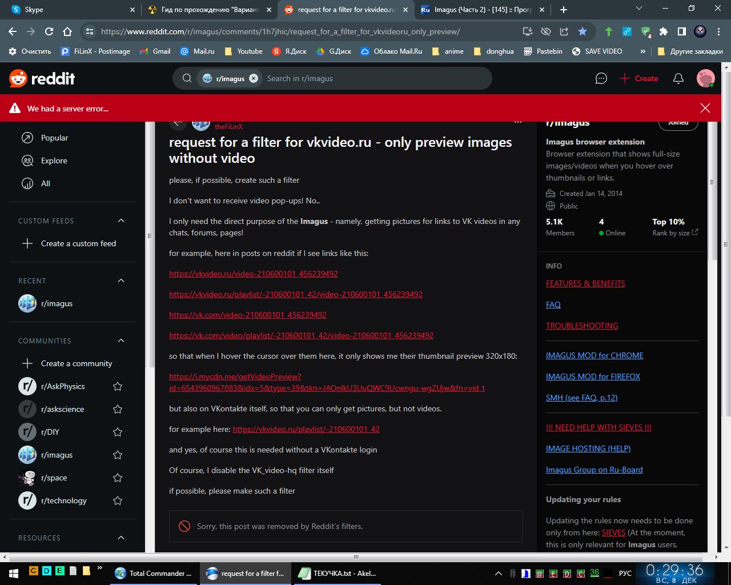Show more bookmarks with the chevron
Screen dimensions: 731x585
(x=643, y=51)
